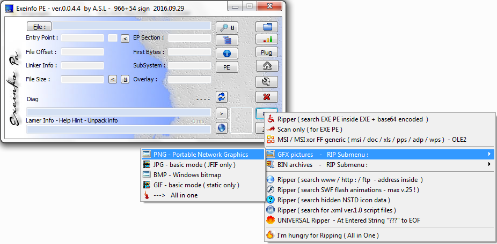Click the PE header button
This screenshot has width=497, height=244.
(x=226, y=67)
